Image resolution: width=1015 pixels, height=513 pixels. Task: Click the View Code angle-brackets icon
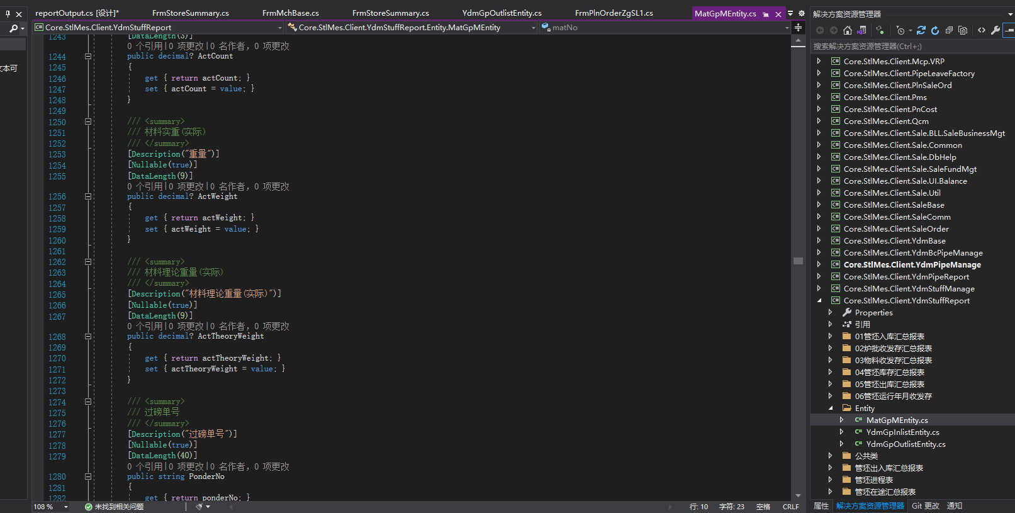pos(982,30)
